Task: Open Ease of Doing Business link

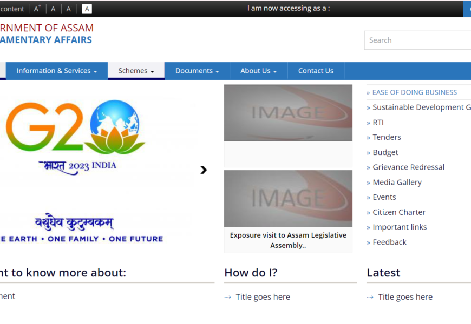Action: [414, 92]
